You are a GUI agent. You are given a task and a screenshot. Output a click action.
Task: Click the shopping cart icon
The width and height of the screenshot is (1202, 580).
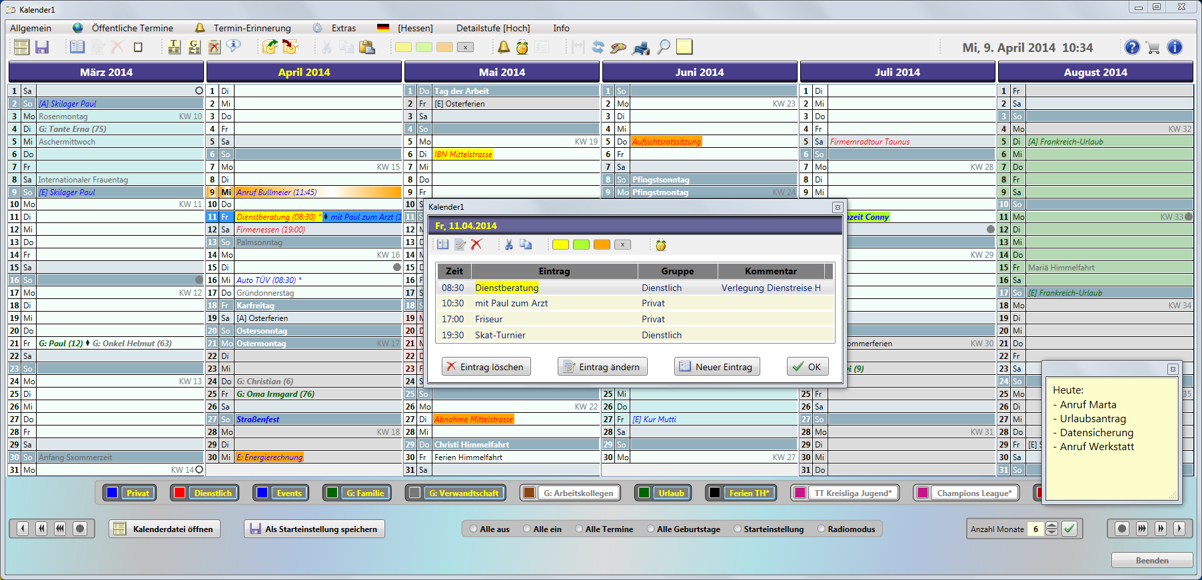pos(1153,47)
